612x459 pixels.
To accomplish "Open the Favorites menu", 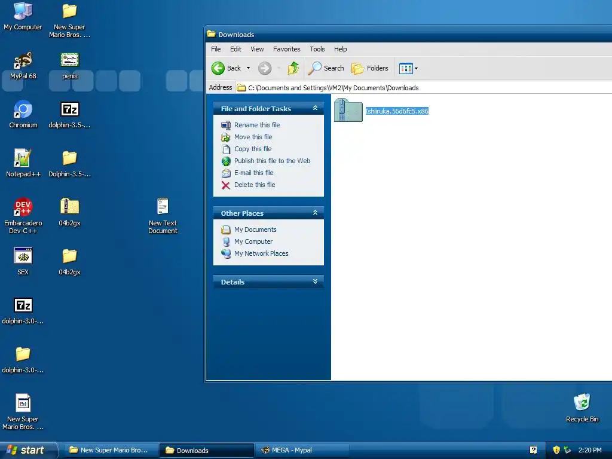I will tap(286, 49).
